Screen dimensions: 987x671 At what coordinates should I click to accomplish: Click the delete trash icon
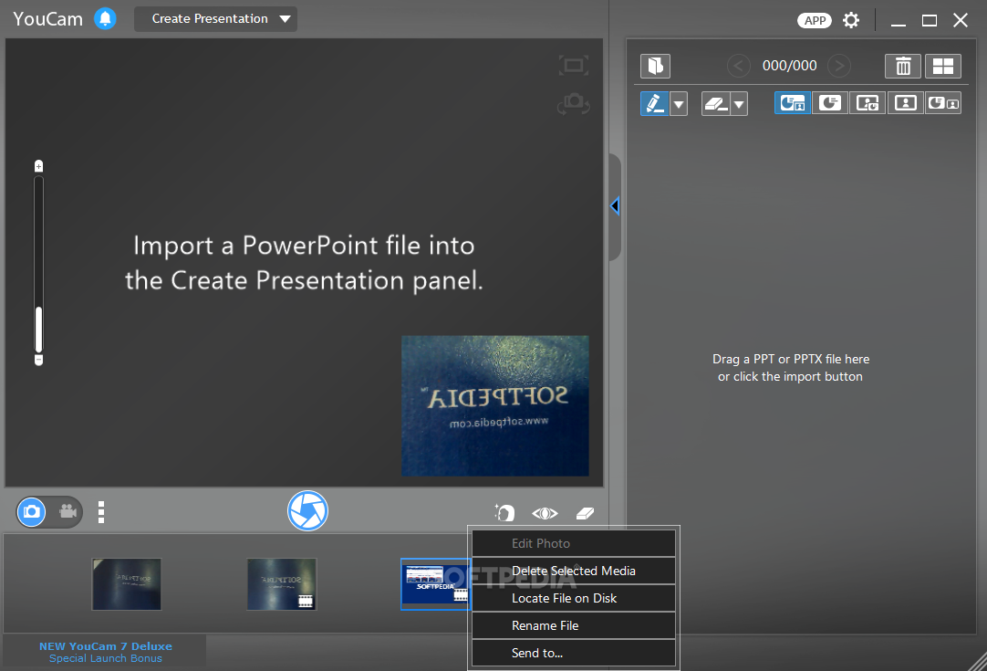(x=903, y=66)
